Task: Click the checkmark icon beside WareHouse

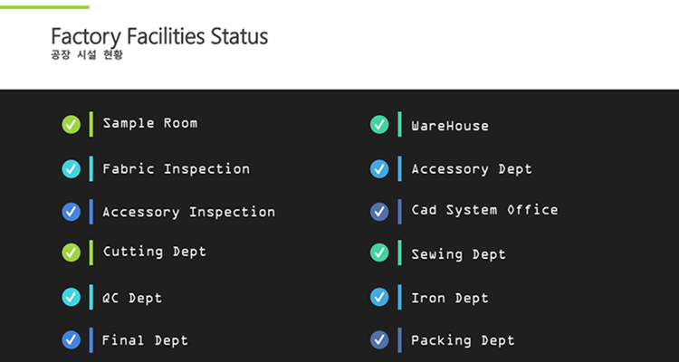Action: [x=379, y=125]
